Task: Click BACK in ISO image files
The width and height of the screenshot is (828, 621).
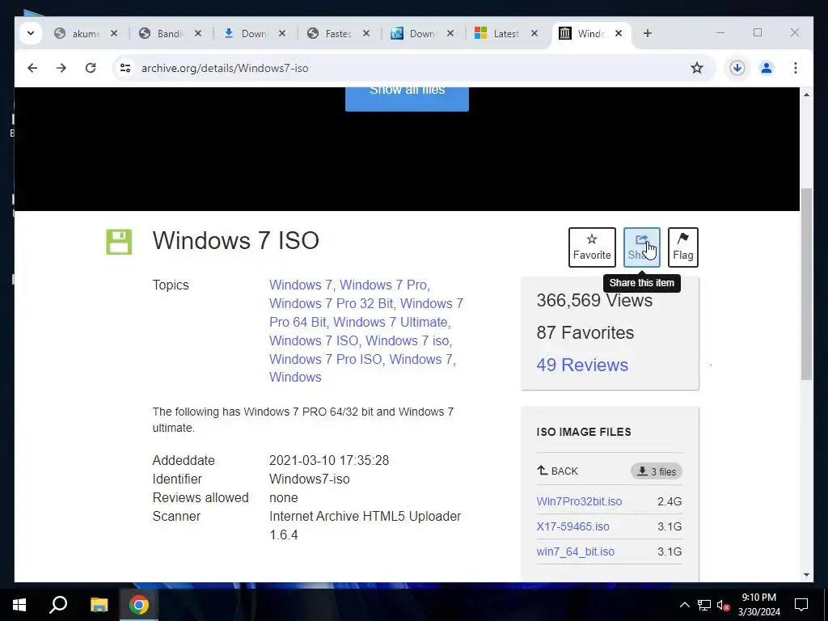Action: click(x=558, y=471)
